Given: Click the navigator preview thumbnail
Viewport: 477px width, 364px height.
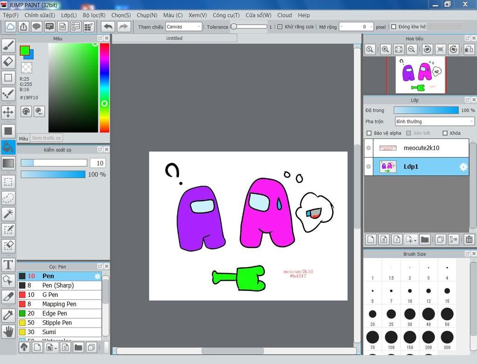Looking at the screenshot, I should coord(420,75).
